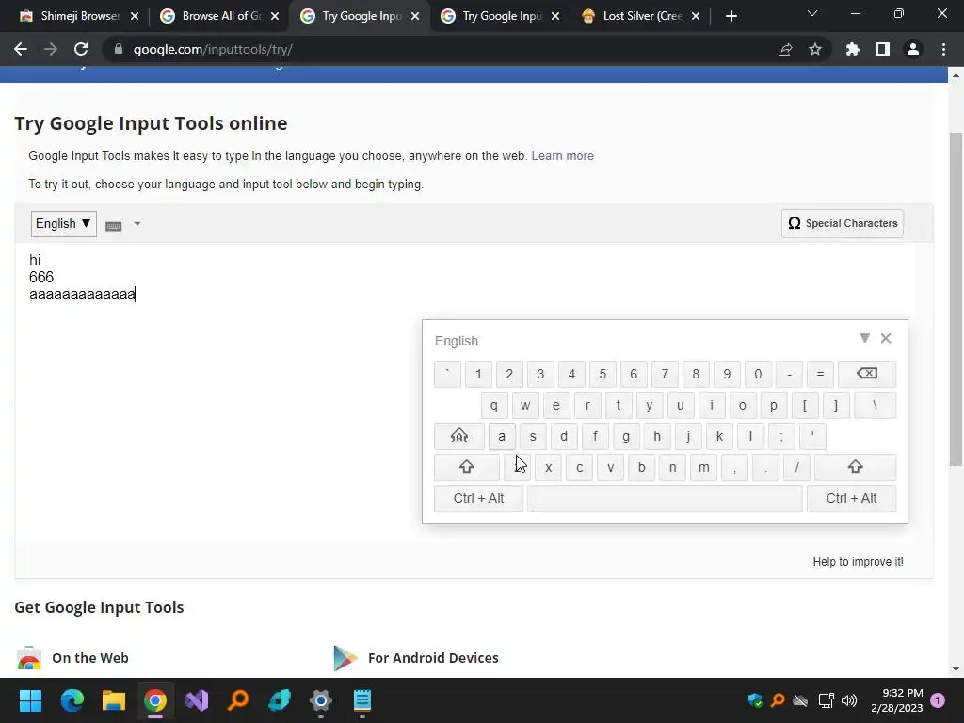Image resolution: width=964 pixels, height=723 pixels.
Task: Go back to previous page
Action: [x=21, y=49]
